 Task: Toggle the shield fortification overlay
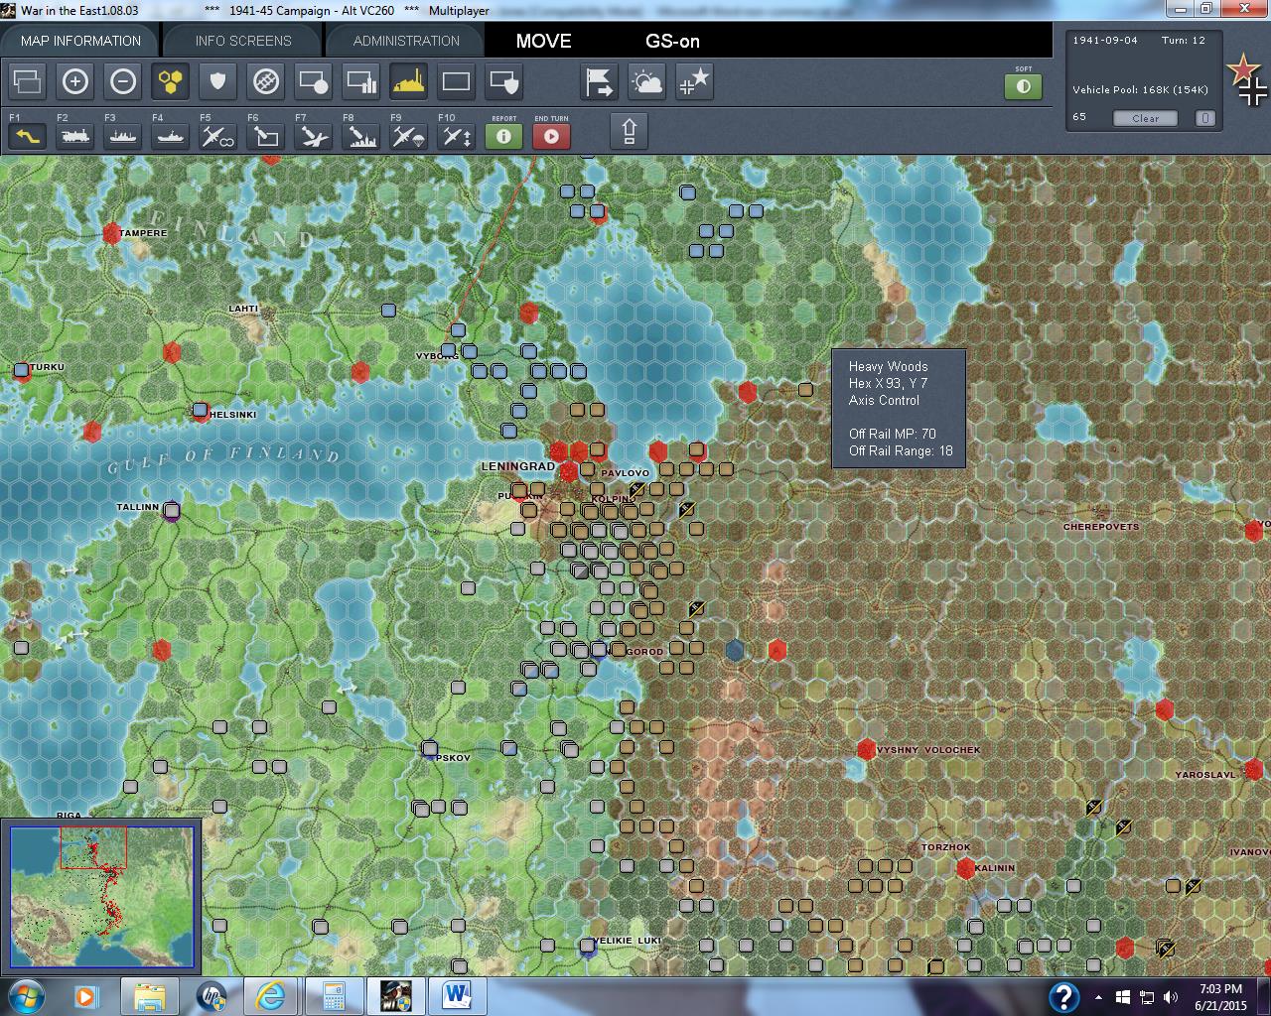pyautogui.click(x=218, y=81)
